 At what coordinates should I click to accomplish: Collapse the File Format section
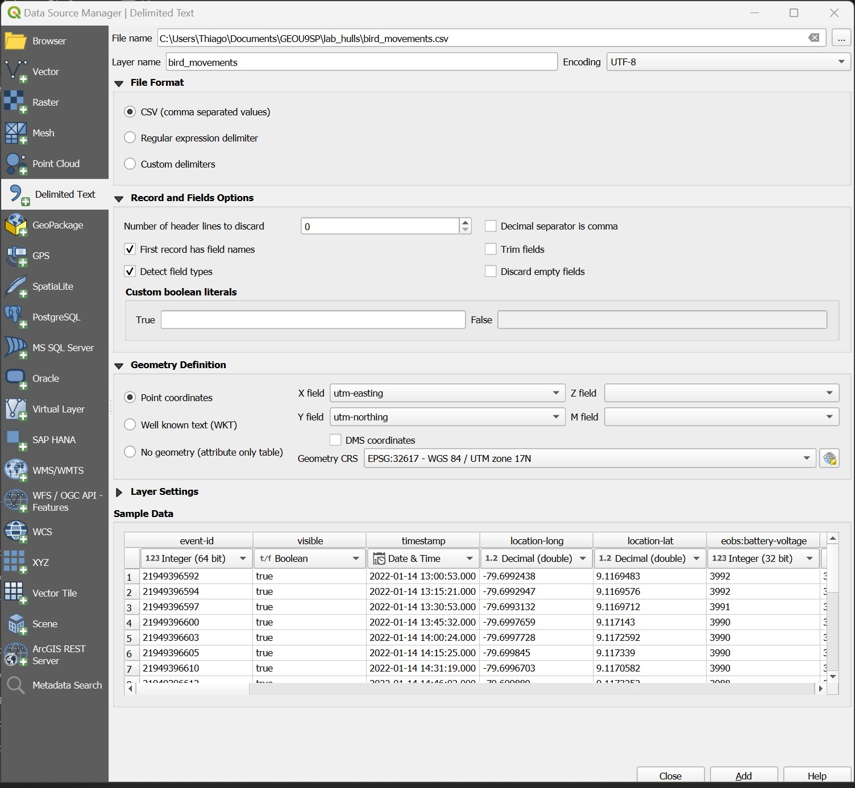119,84
